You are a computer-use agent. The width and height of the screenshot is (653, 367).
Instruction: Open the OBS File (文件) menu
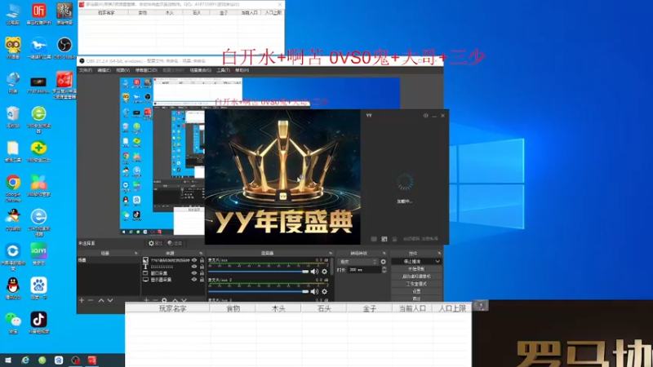point(86,70)
